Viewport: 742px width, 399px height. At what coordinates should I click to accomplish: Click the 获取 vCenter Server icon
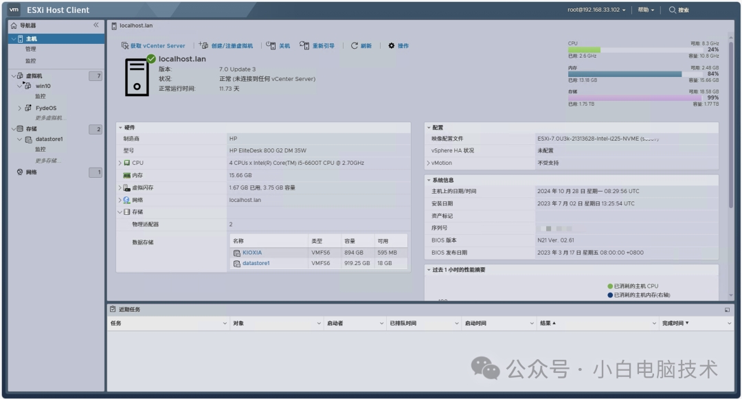[125, 45]
